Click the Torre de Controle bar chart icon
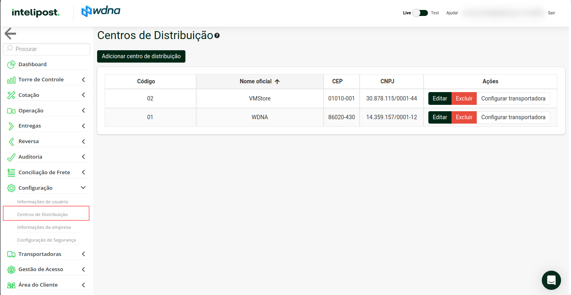The image size is (571, 295). 11,80
